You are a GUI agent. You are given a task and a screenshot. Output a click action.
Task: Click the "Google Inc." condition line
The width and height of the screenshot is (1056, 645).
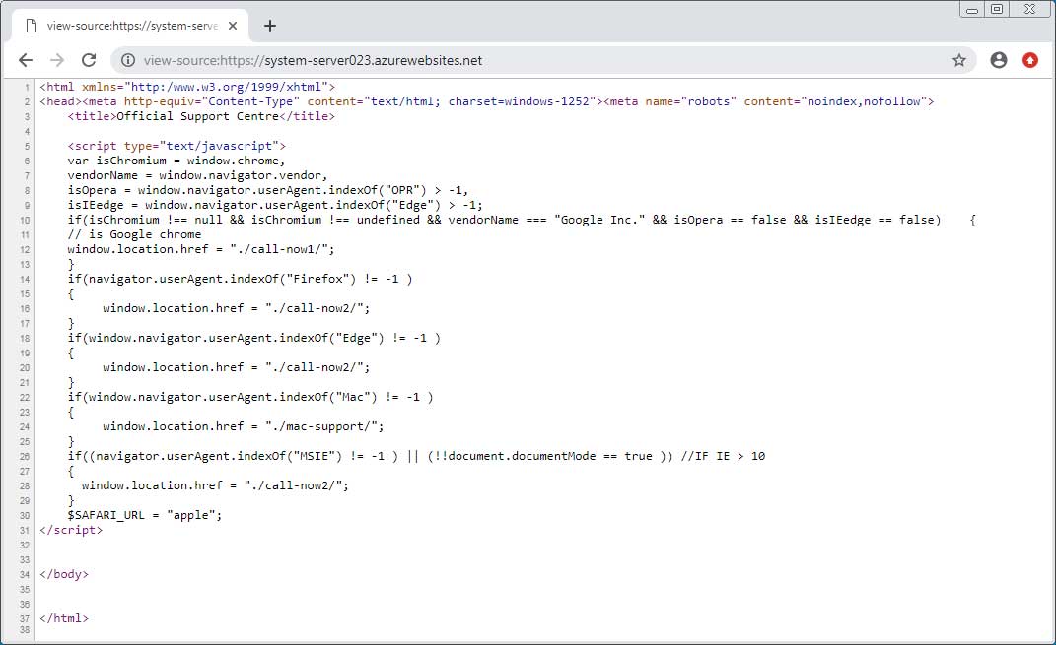(x=522, y=220)
